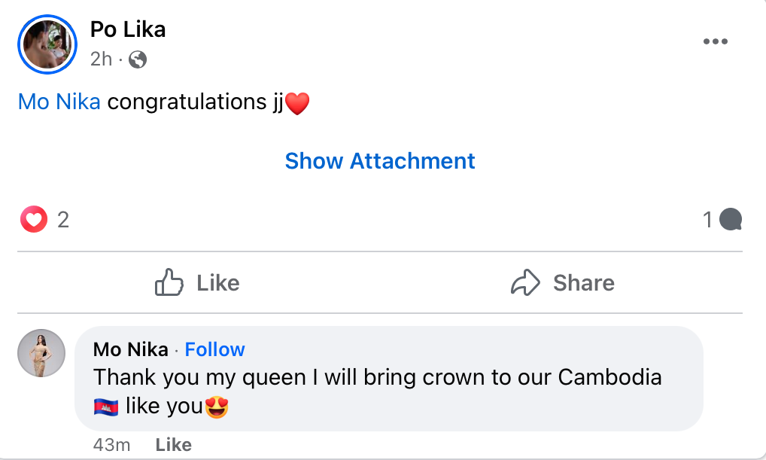The image size is (766, 460).
Task: Expand the post with Show Attachment
Action: (380, 161)
